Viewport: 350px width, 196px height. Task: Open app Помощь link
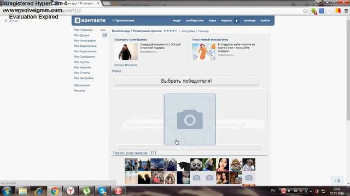(203, 31)
